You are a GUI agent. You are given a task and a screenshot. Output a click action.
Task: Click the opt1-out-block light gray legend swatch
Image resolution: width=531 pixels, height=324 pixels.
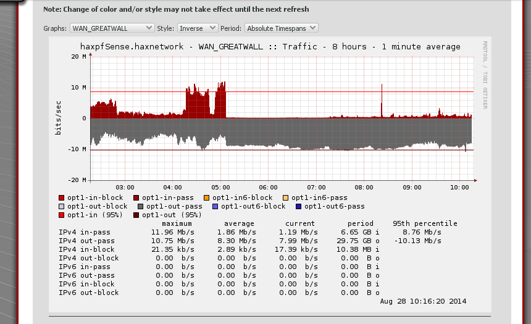point(61,207)
